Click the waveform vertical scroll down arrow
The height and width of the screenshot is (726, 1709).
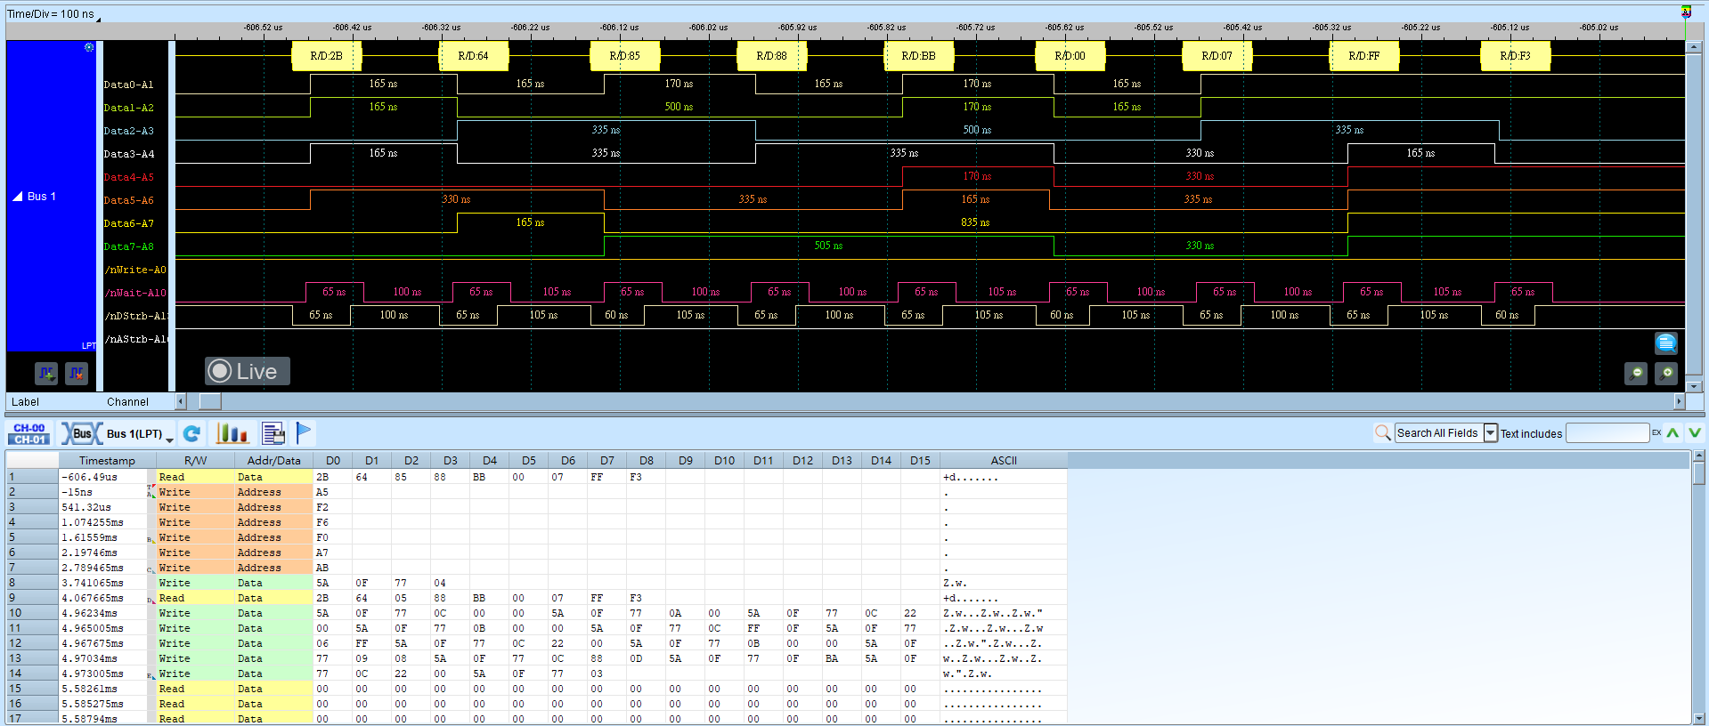1695,386
